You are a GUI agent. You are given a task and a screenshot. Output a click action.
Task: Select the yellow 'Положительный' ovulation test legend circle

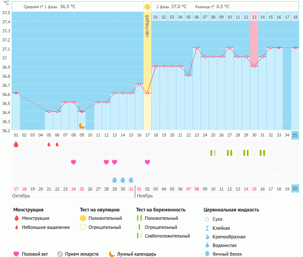coord(83,218)
